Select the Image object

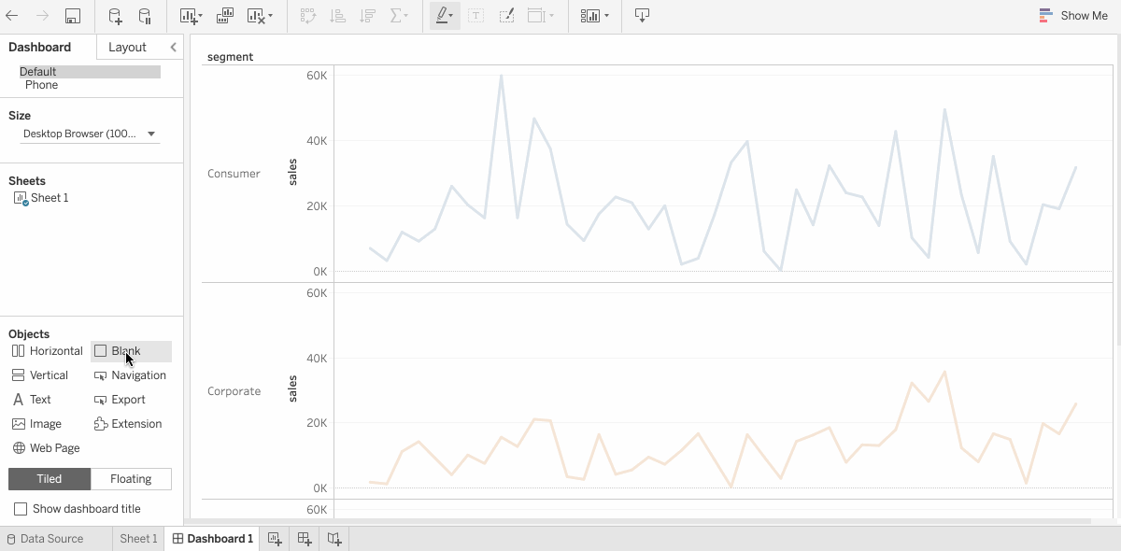(x=36, y=424)
